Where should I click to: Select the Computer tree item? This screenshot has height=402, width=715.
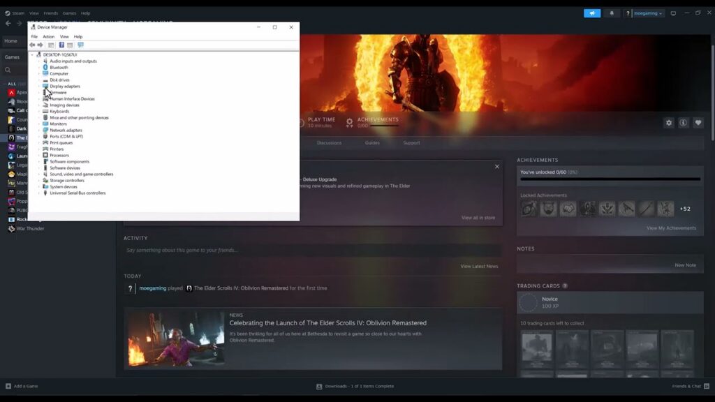[59, 74]
